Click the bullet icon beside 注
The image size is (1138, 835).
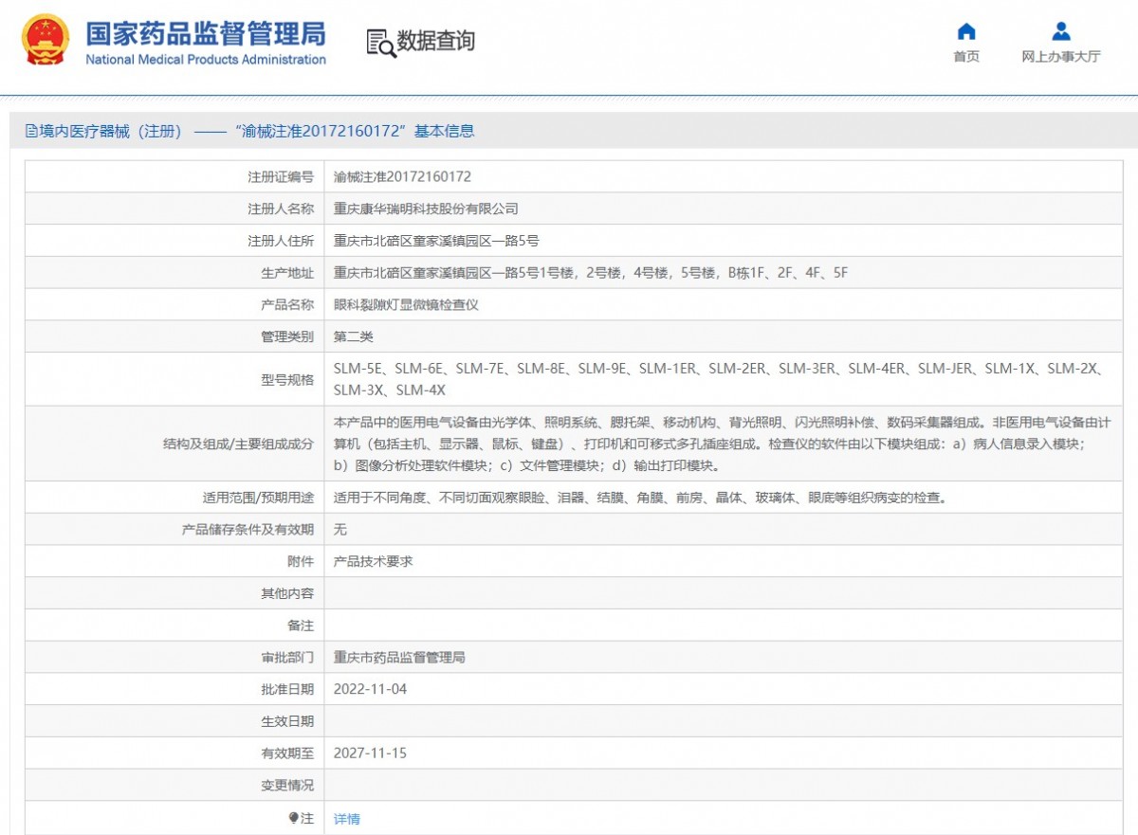tap(294, 818)
